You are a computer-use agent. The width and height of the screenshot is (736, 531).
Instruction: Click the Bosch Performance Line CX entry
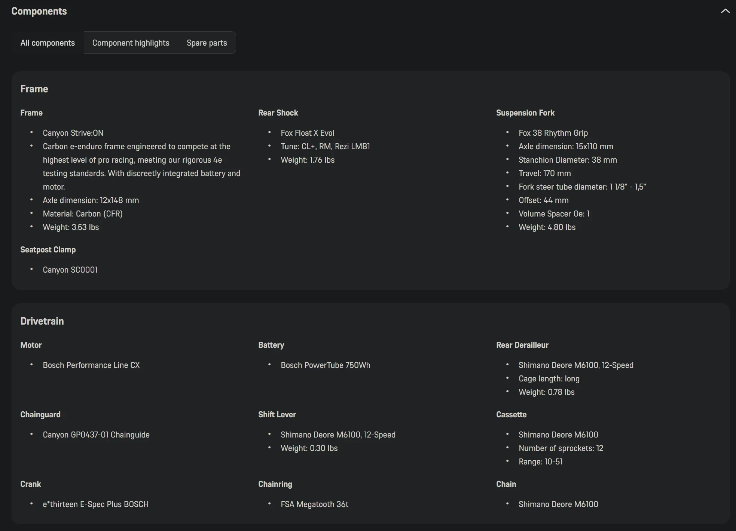pos(91,365)
